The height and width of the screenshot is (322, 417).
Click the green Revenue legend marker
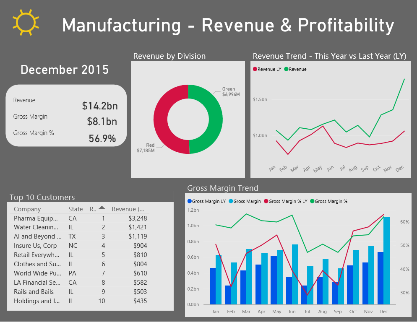(x=286, y=69)
